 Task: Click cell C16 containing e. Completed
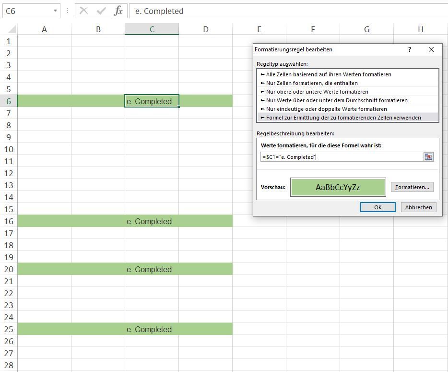point(152,221)
